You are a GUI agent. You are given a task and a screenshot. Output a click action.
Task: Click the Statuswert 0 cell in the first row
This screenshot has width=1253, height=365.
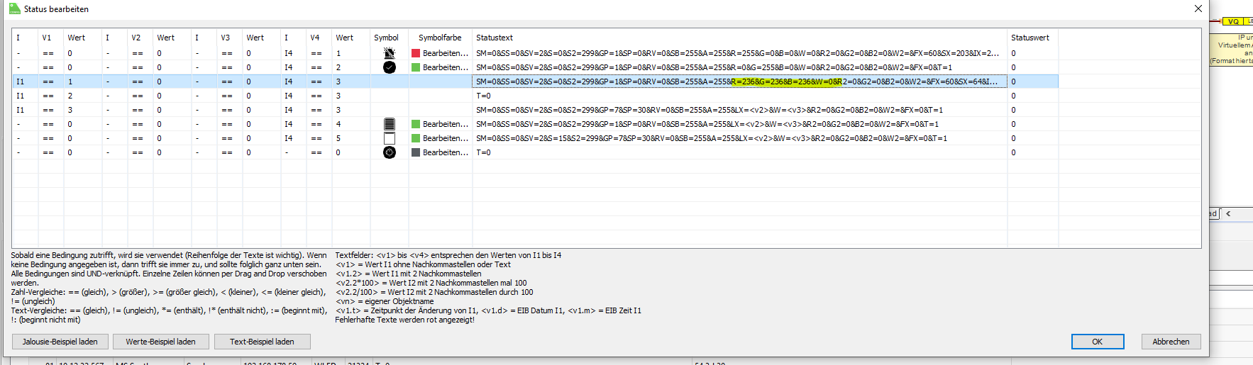point(1033,53)
